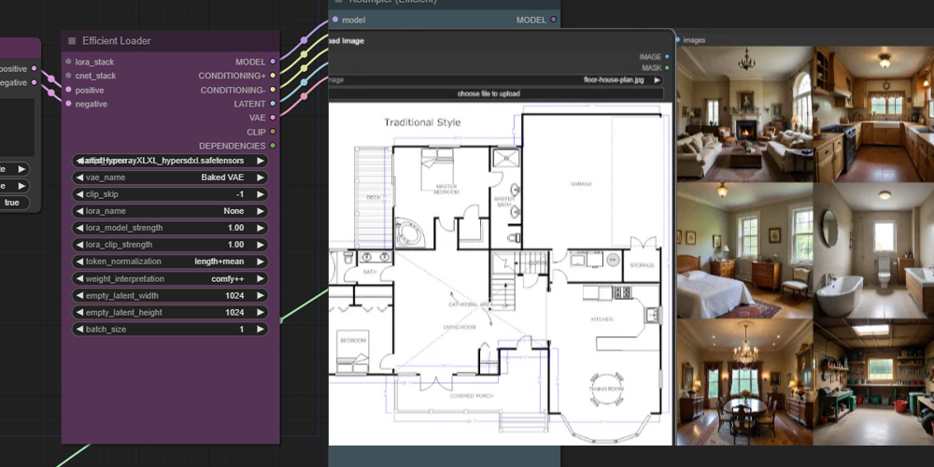Click the Load Image IMAGE output port

667,57
